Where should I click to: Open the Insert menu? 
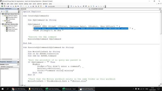point(16,4)
